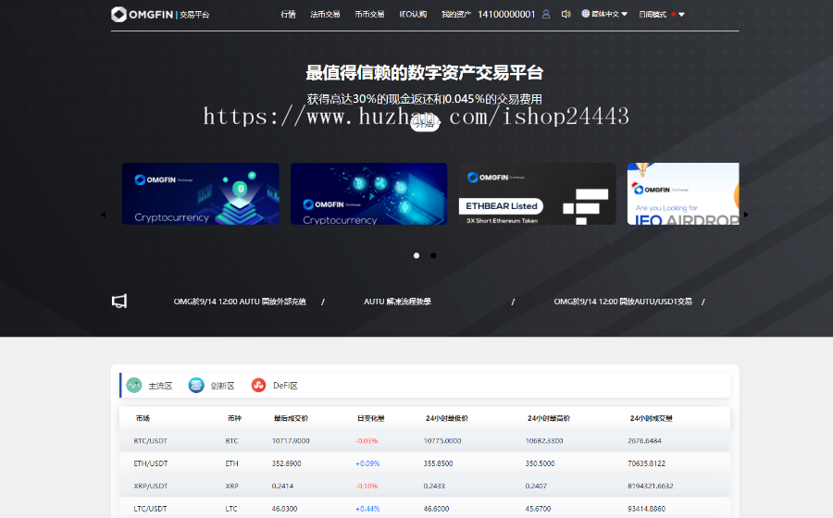Image resolution: width=833 pixels, height=518 pixels.
Task: Click the speaker sound icon in header
Action: click(566, 14)
